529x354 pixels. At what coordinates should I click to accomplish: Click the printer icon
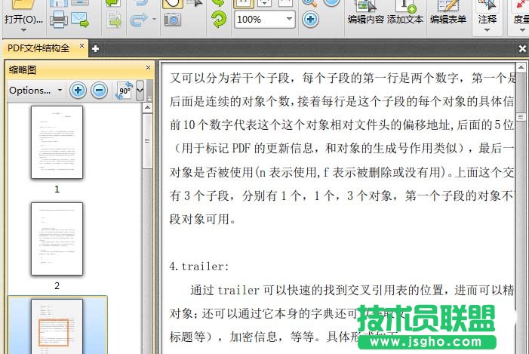59,19
